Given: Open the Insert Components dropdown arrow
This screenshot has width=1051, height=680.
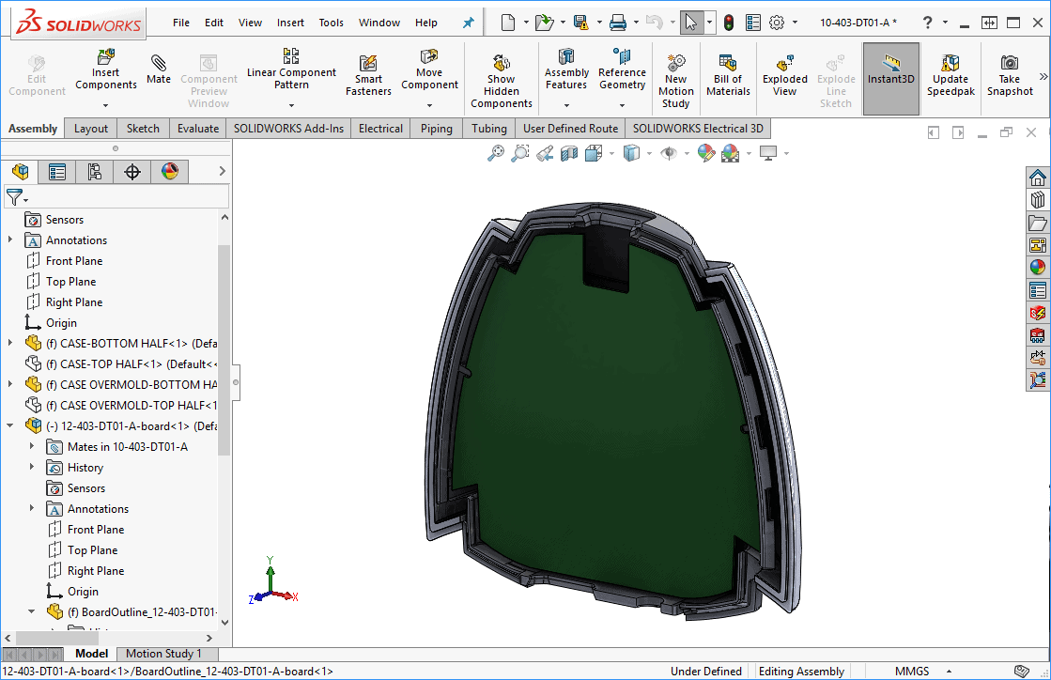Looking at the screenshot, I should click(105, 105).
